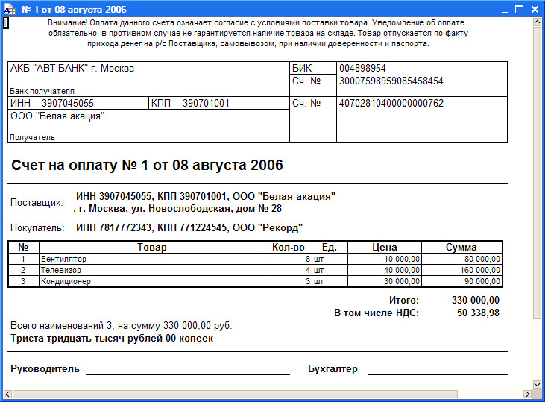Click the scroll up arrow
The width and height of the screenshot is (545, 402).
[537, 22]
